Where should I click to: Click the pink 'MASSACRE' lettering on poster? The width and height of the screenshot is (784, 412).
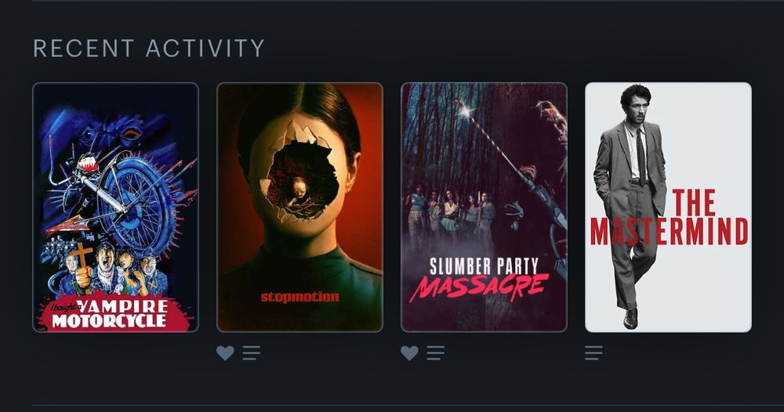(479, 288)
